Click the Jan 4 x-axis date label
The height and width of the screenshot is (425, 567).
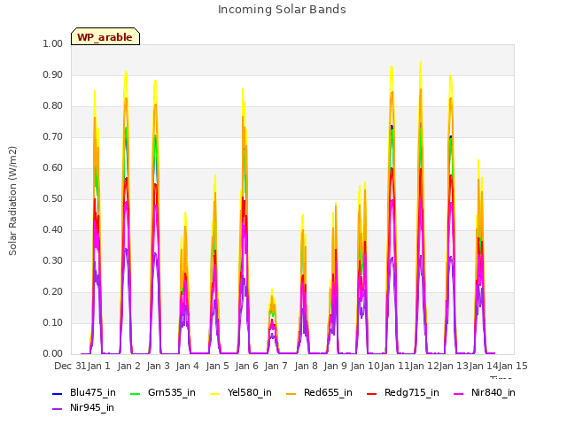coord(188,366)
